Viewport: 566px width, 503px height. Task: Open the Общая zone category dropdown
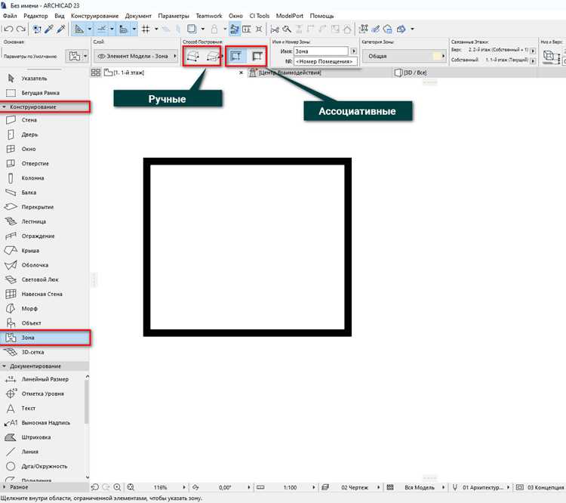pos(405,56)
